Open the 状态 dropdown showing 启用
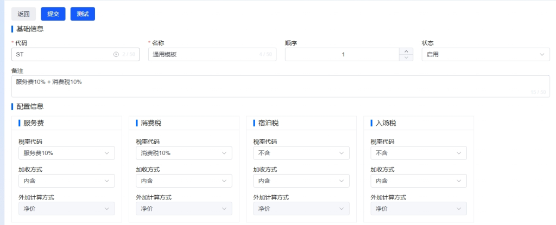Screen dimensions: 556x225 tap(485, 54)
